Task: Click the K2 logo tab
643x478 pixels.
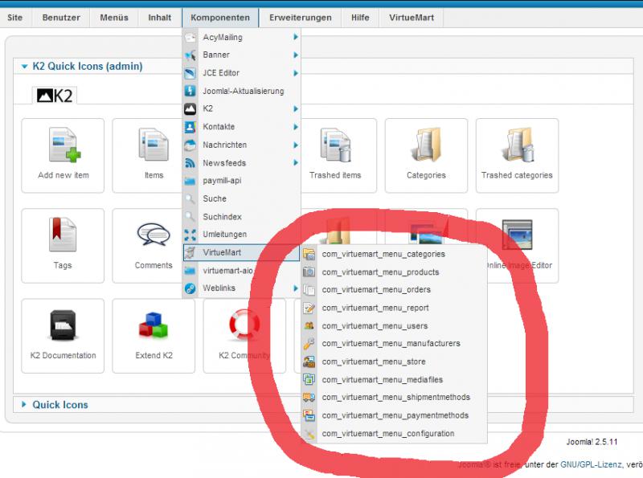Action: coord(55,96)
